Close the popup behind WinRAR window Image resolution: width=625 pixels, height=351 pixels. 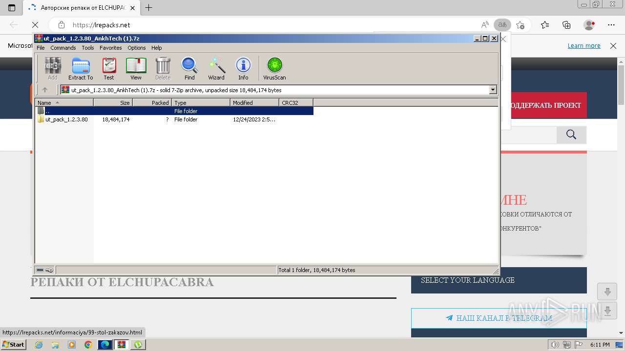click(503, 39)
